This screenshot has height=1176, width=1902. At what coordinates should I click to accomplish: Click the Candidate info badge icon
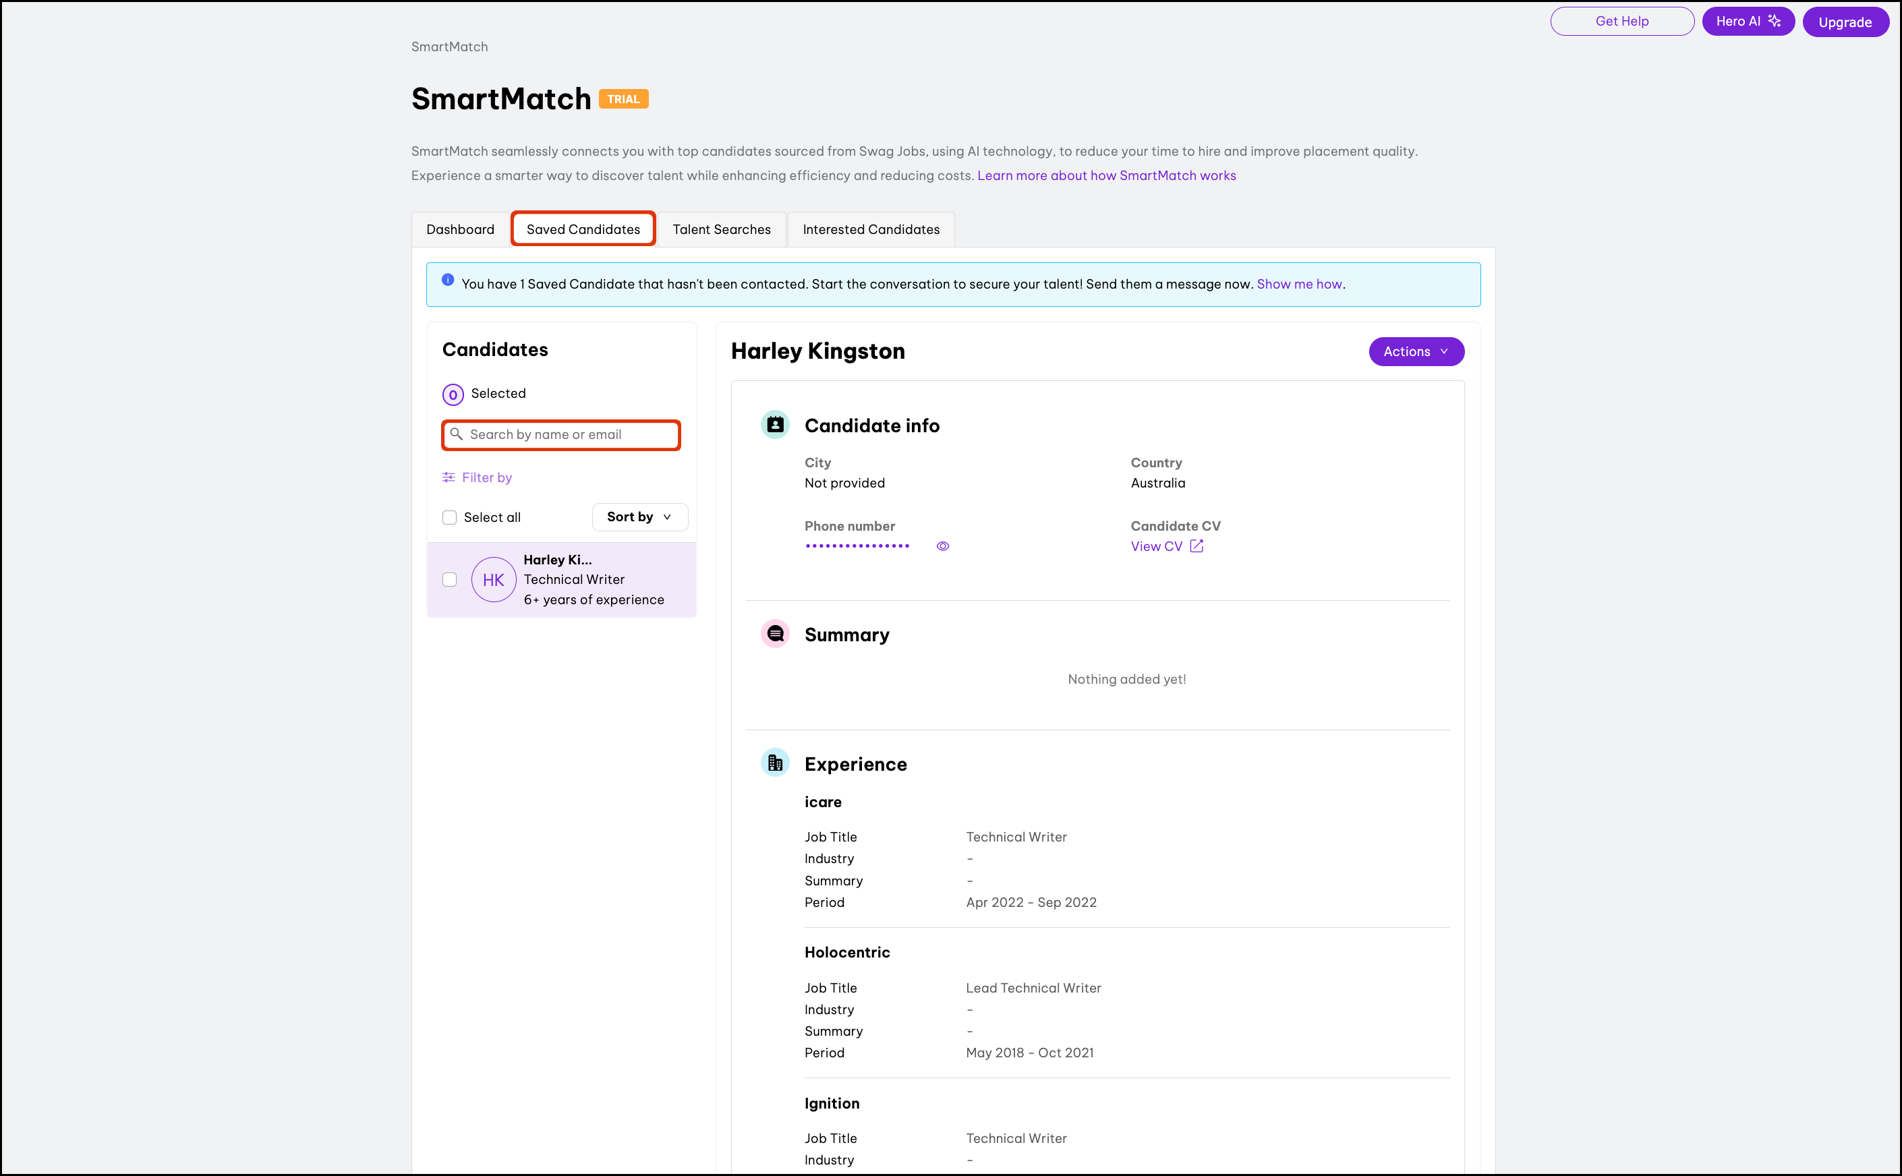point(775,425)
